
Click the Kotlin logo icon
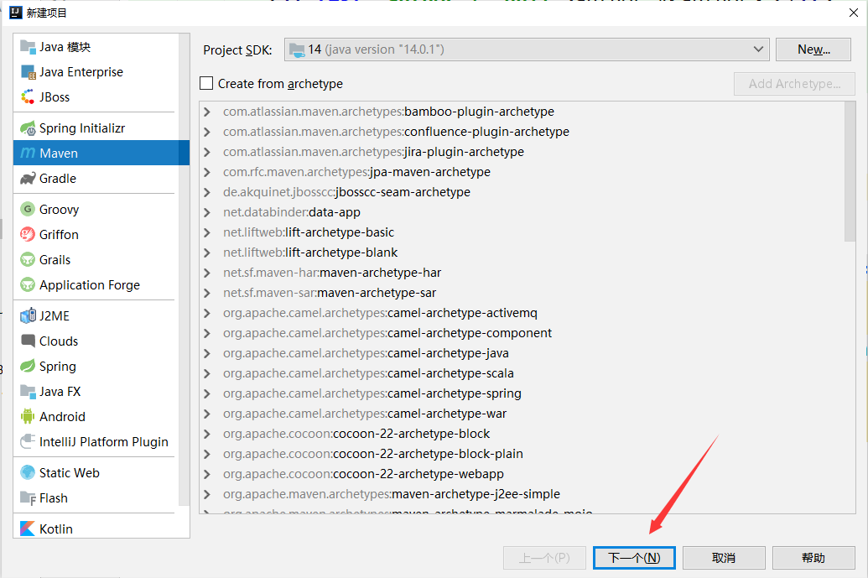pos(28,529)
